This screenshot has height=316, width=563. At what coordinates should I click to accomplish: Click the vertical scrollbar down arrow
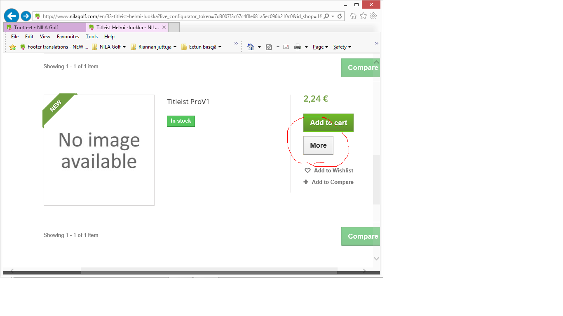pos(376,258)
